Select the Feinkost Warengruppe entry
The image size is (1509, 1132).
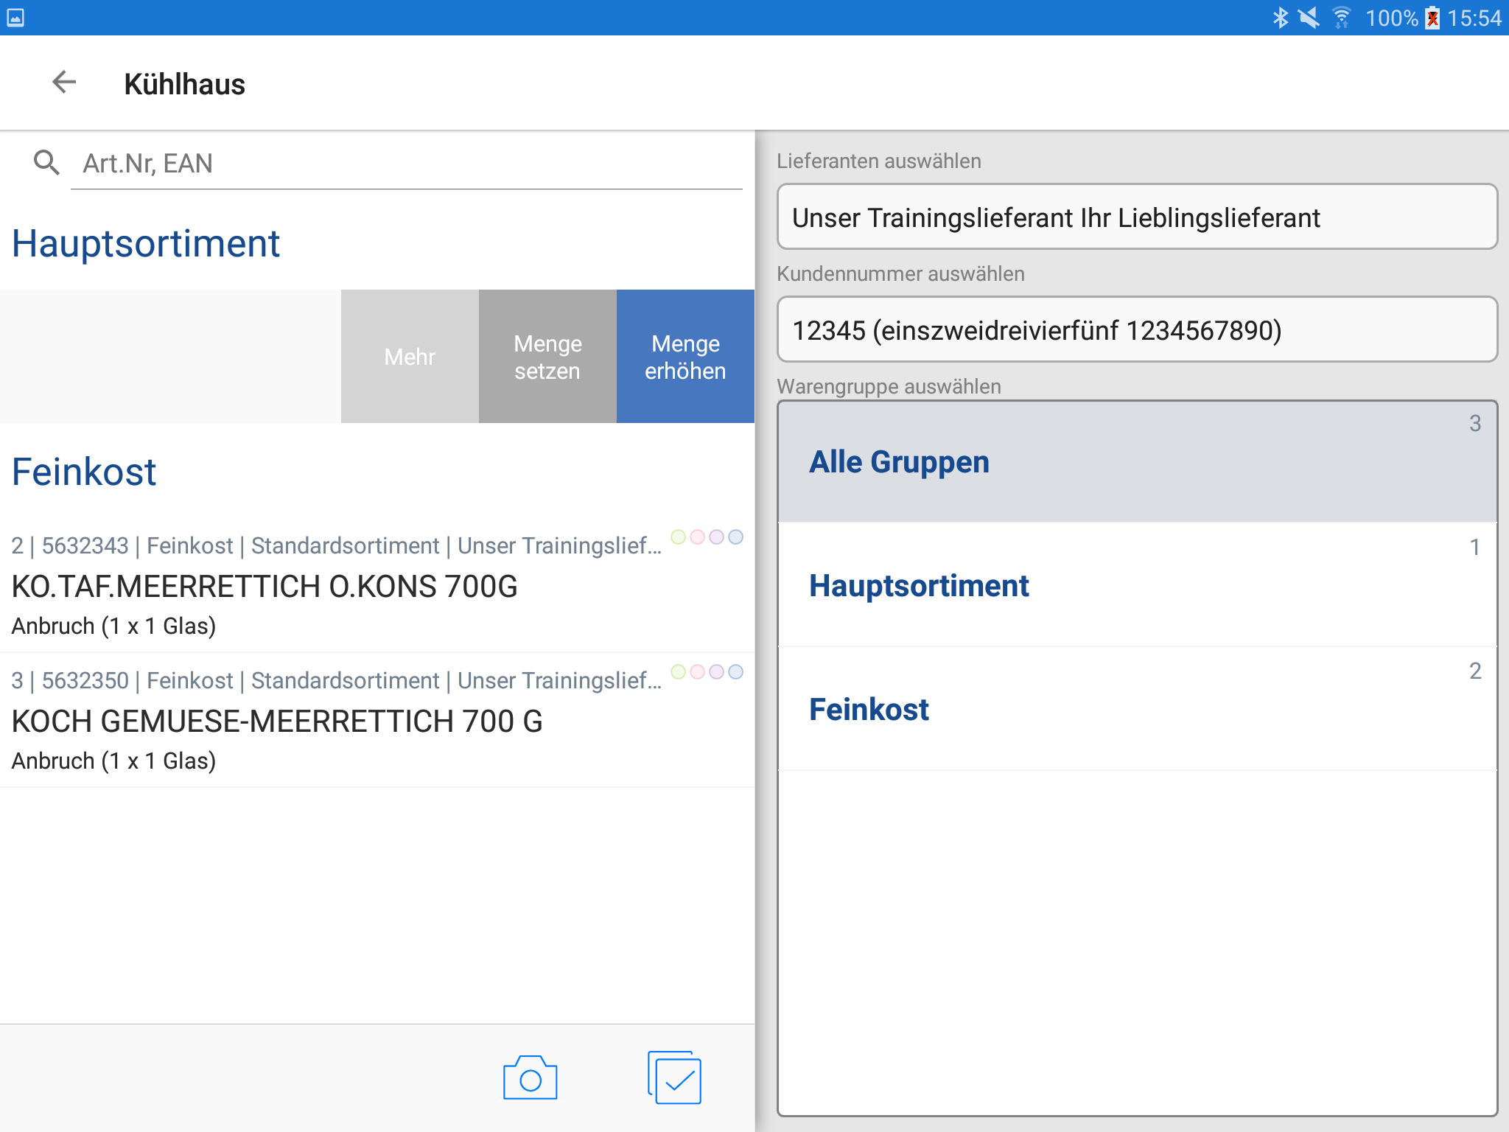(1136, 710)
